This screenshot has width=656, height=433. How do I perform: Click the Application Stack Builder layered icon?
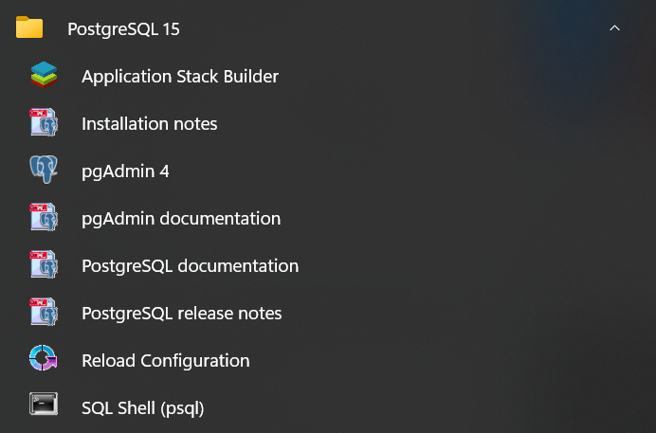click(44, 76)
